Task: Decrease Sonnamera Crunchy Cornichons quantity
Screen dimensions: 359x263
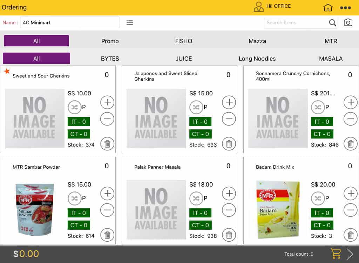Action: coord(351,119)
